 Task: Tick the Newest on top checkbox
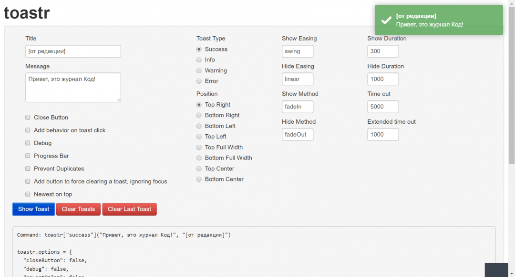(28, 195)
